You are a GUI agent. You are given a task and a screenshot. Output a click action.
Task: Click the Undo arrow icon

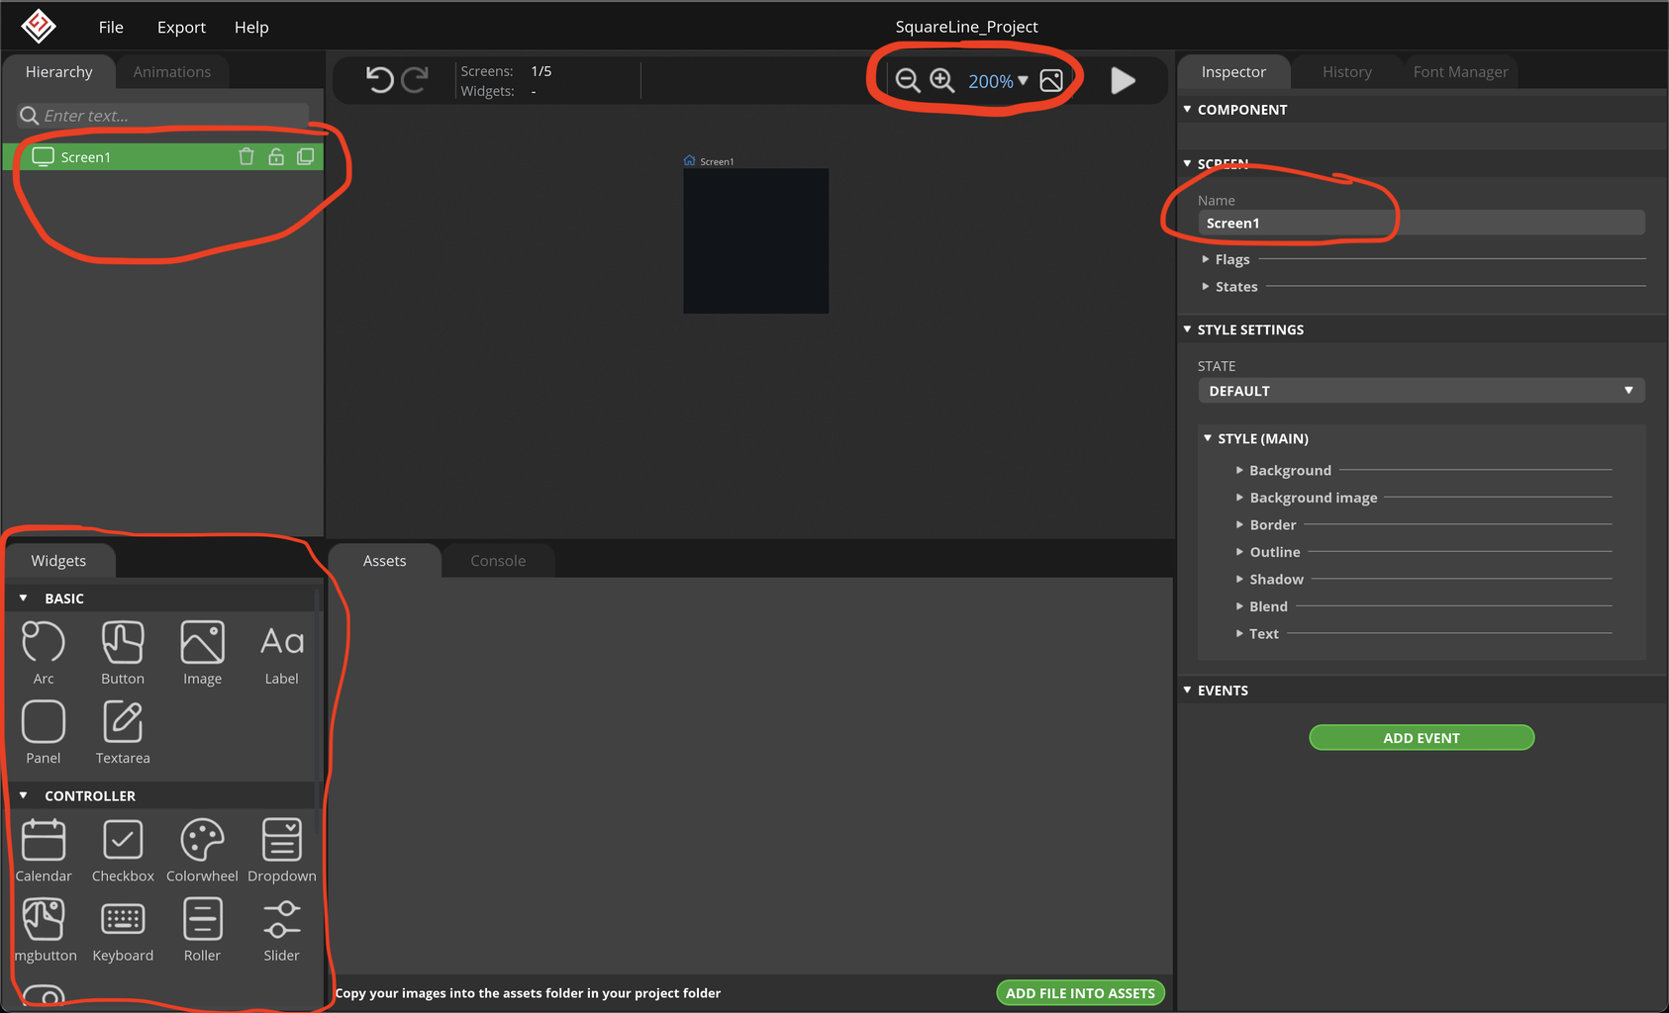click(379, 80)
